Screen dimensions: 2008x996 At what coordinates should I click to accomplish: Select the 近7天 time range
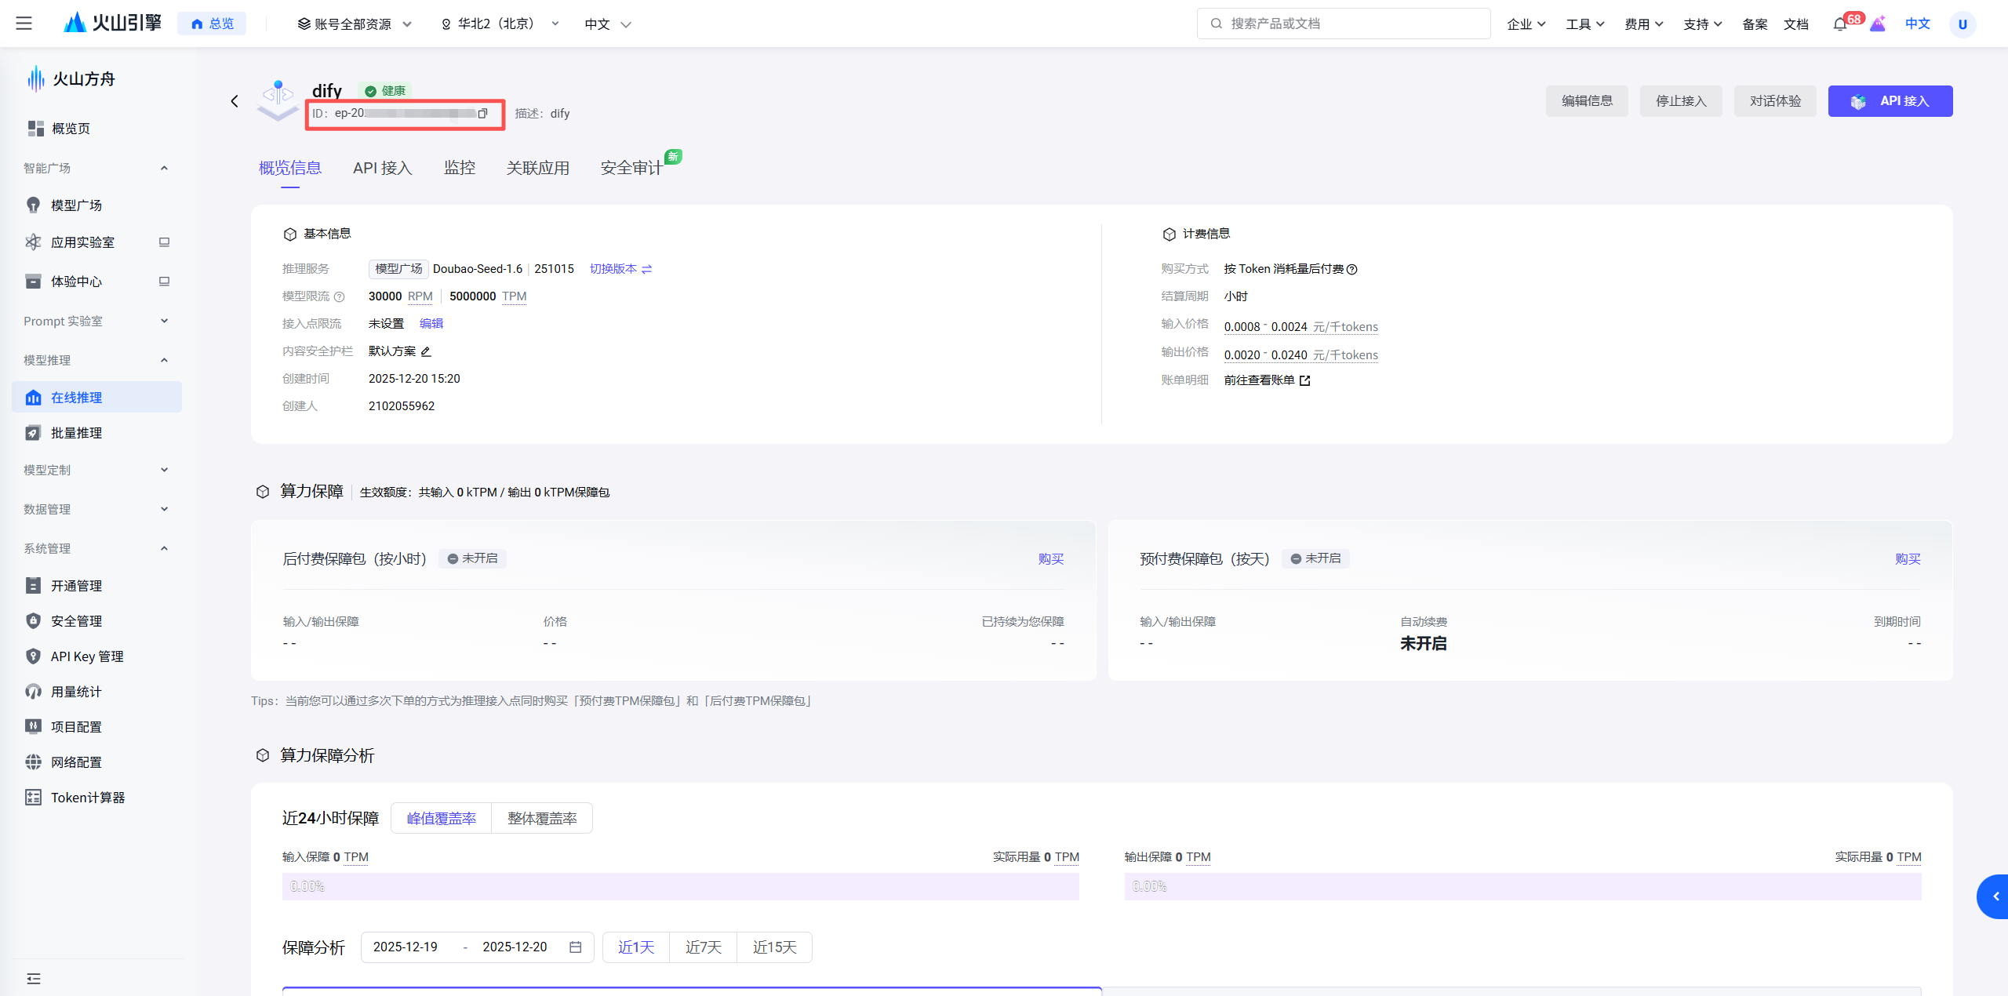pyautogui.click(x=703, y=947)
